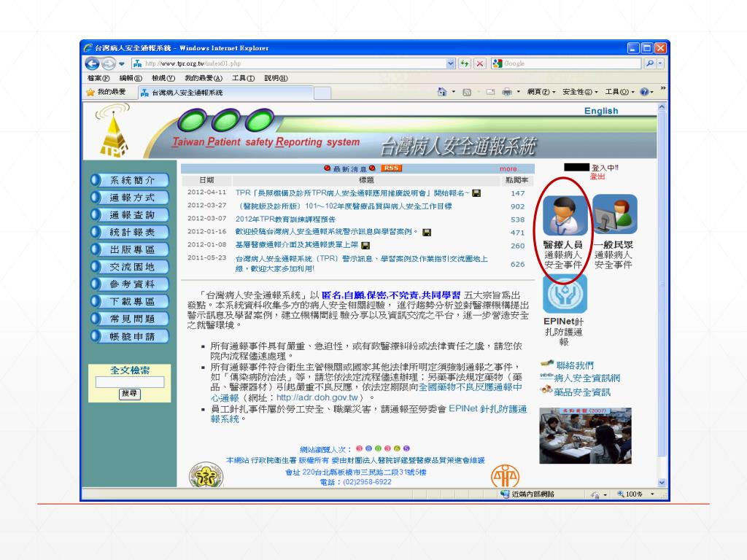Click the 通報查詢 sidebar button
Viewport: 747px width, 560px height.
click(130, 215)
